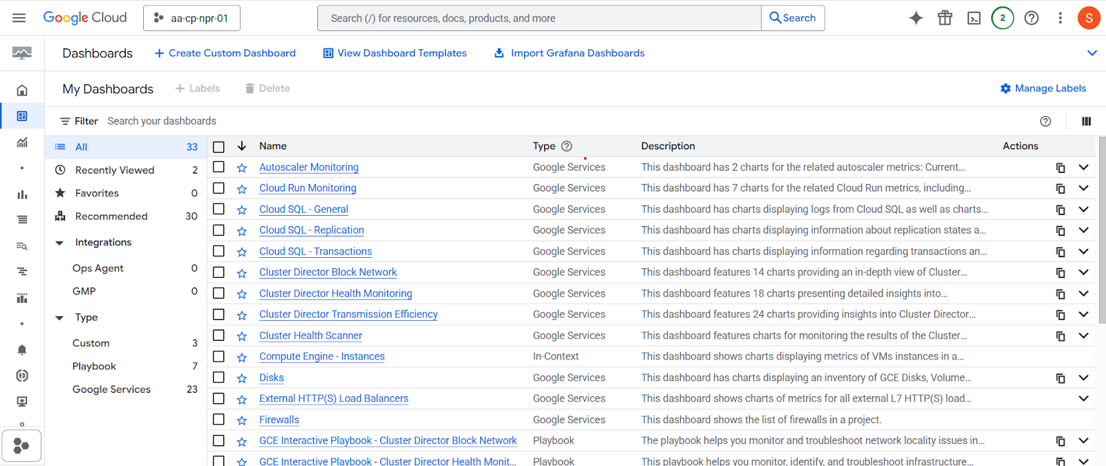Image resolution: width=1106 pixels, height=466 pixels.
Task: Open the Compute Engine - Instances link
Action: tap(322, 357)
